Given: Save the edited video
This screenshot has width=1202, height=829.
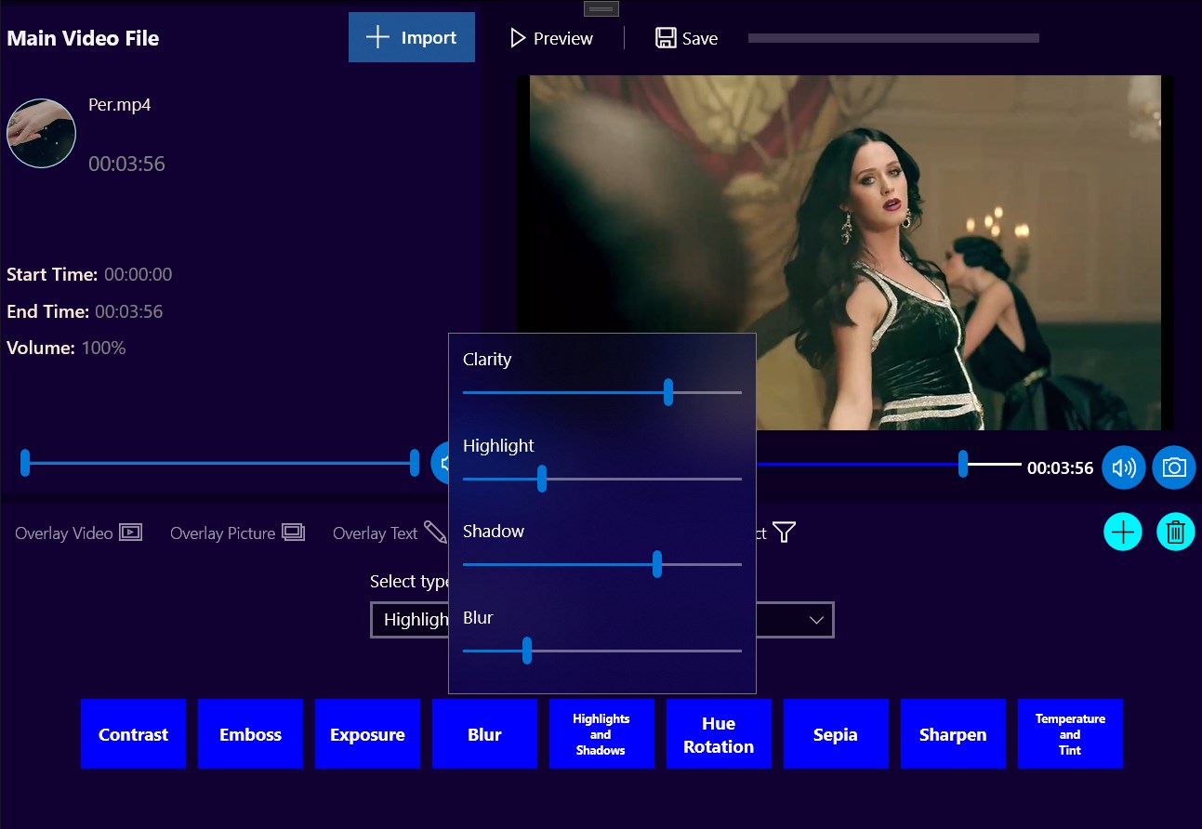Looking at the screenshot, I should (686, 38).
